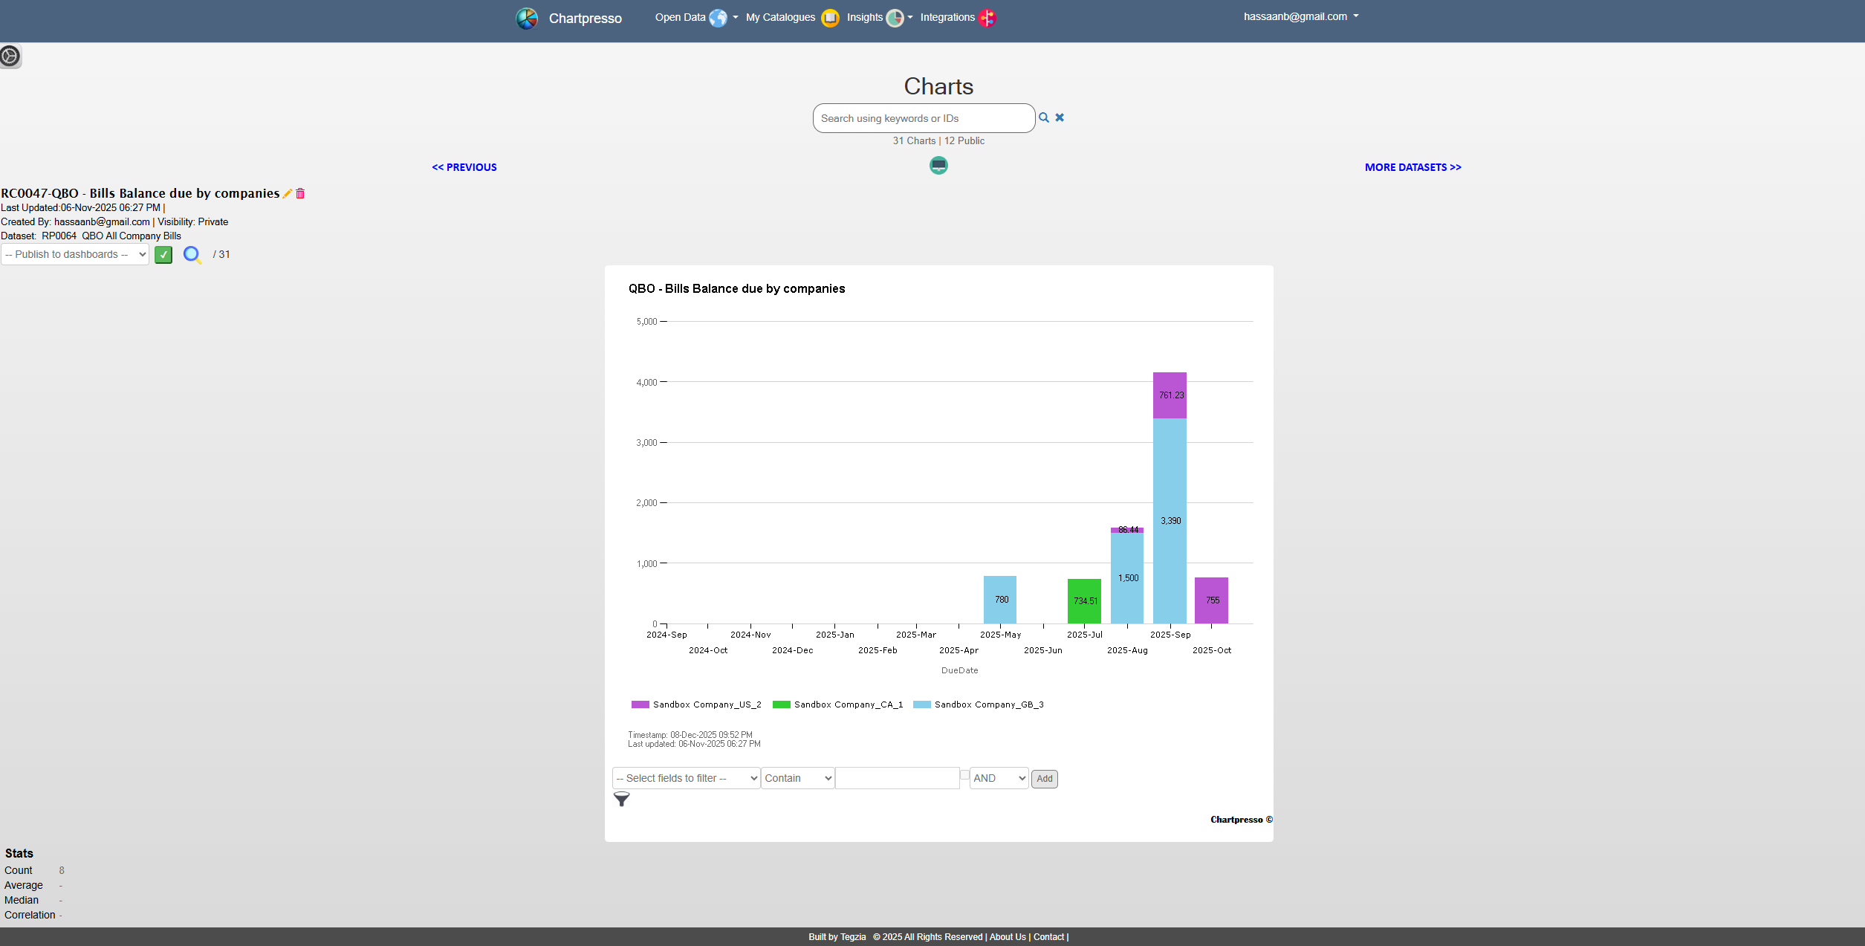Image resolution: width=1865 pixels, height=946 pixels.
Task: Click the magnifier icon next to / 31
Action: pyautogui.click(x=192, y=255)
